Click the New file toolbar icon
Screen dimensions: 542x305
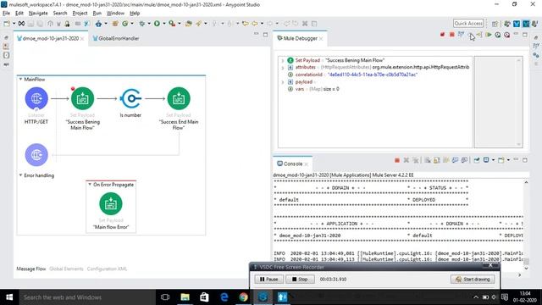click(7, 24)
